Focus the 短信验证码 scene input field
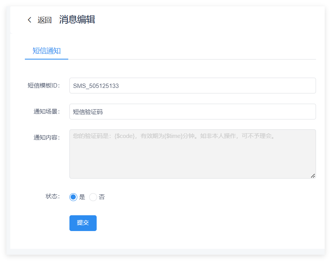 (x=193, y=112)
